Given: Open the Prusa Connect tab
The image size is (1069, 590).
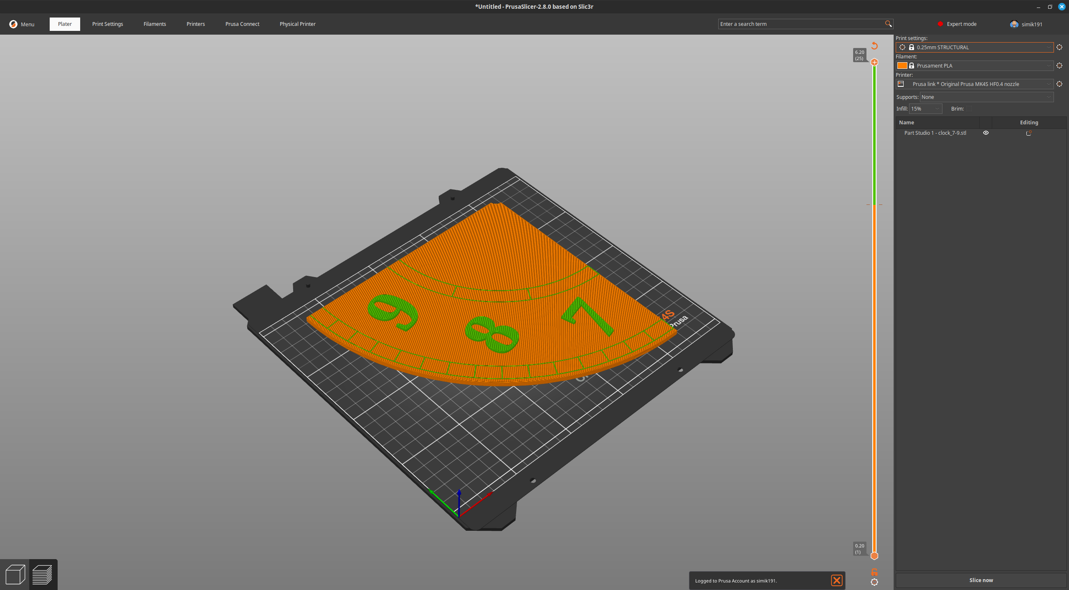Looking at the screenshot, I should 242,24.
